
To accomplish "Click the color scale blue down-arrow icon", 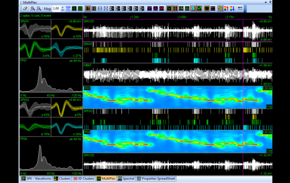I will click(x=232, y=9).
